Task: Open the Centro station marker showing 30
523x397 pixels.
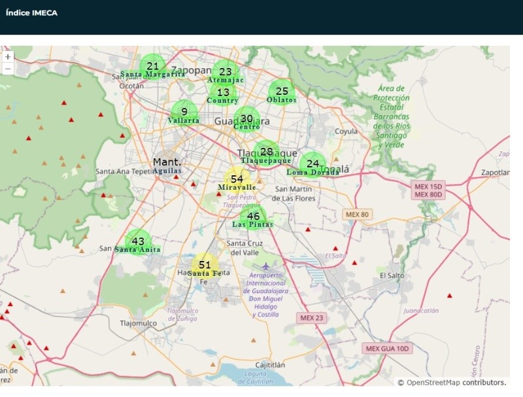Action: coord(246,120)
